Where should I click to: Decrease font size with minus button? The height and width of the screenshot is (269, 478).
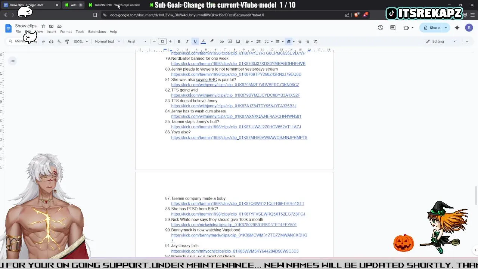[x=154, y=41]
